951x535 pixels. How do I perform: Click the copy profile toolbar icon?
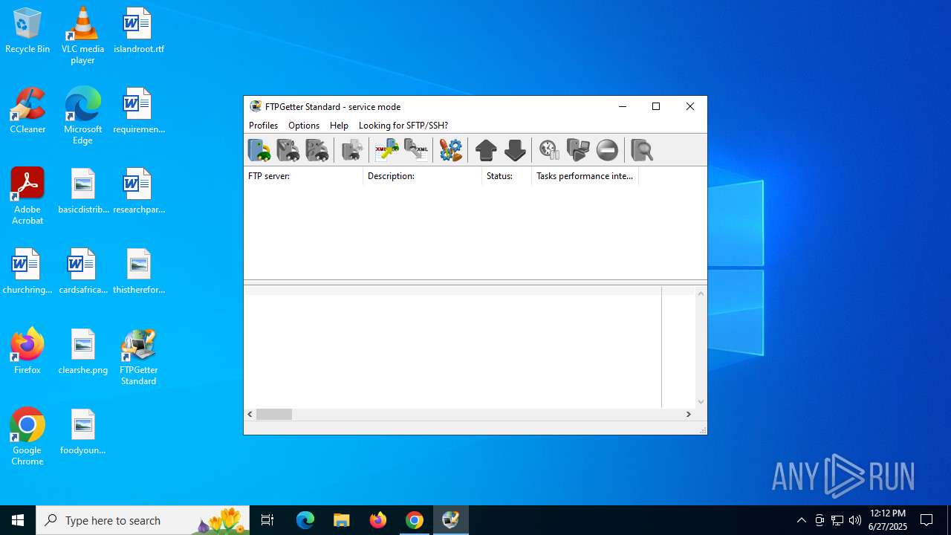pyautogui.click(x=352, y=150)
